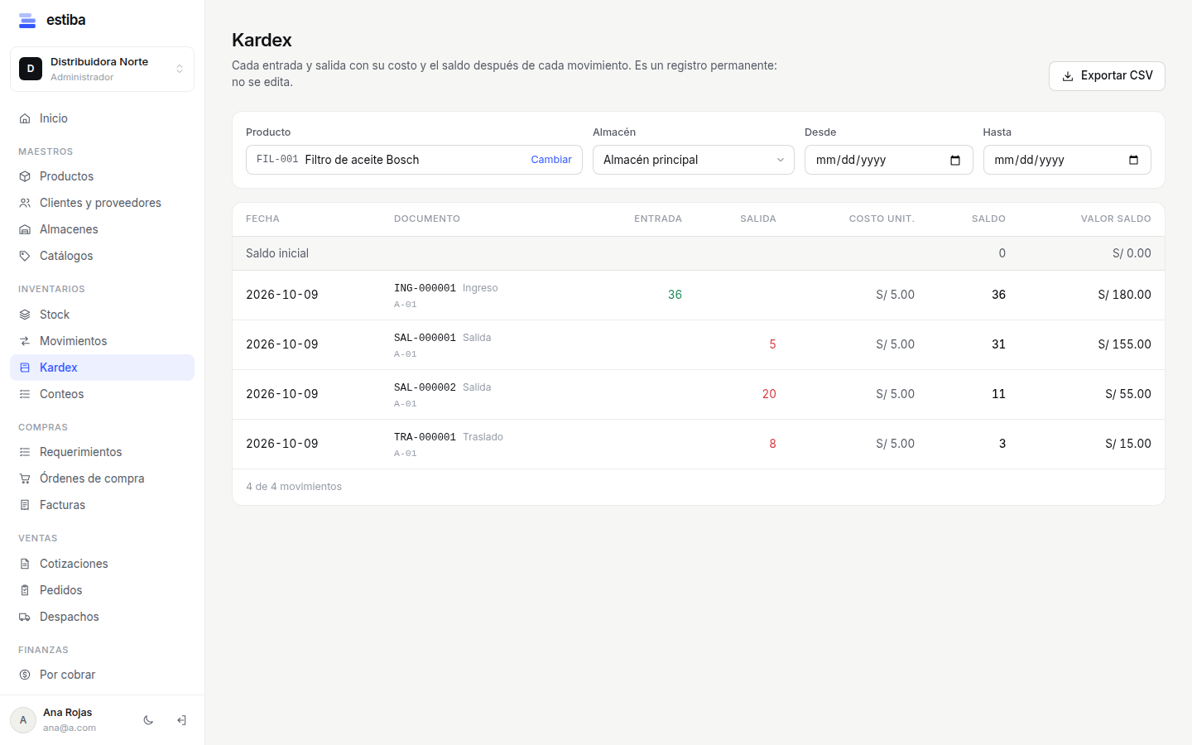Viewport: 1192px width, 745px height.
Task: Open document ING-000001
Action: coord(425,288)
